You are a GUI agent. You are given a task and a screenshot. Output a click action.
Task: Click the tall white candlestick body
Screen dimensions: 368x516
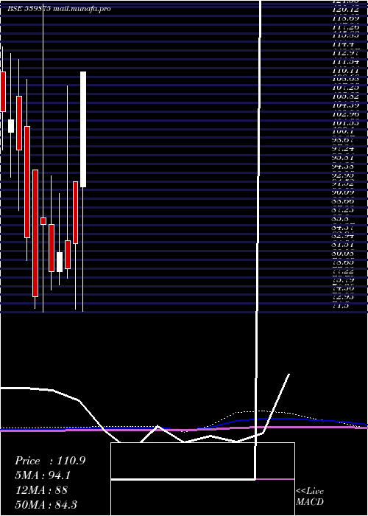(x=83, y=129)
